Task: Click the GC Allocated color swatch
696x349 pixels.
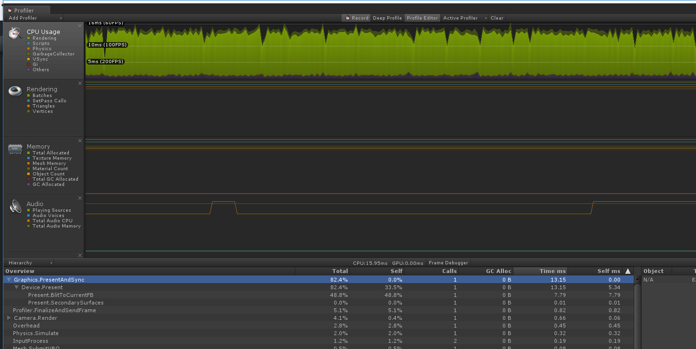Action: coord(29,185)
